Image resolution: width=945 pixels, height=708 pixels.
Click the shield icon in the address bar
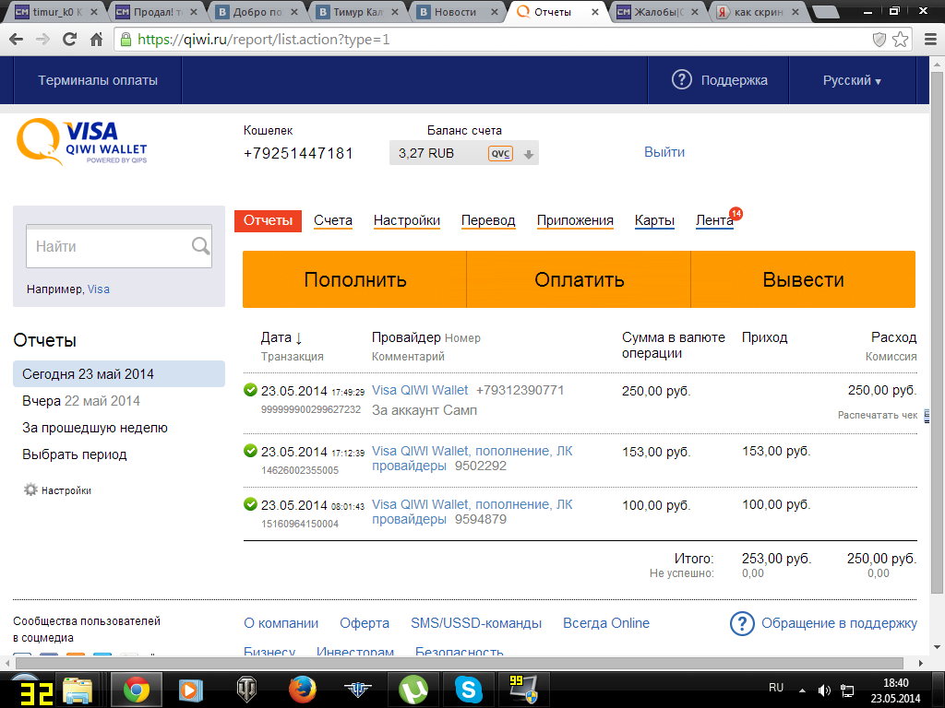[879, 40]
